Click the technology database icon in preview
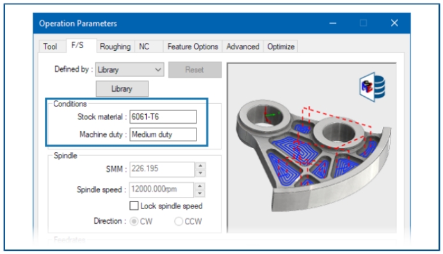Screen dimensions: 443x254 [373, 87]
